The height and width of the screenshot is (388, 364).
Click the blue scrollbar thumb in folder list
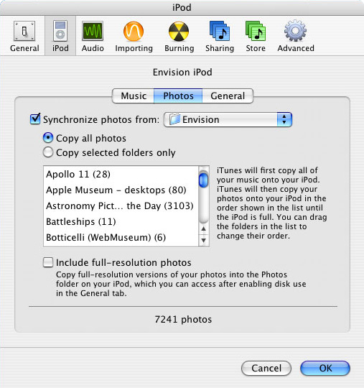(x=203, y=180)
